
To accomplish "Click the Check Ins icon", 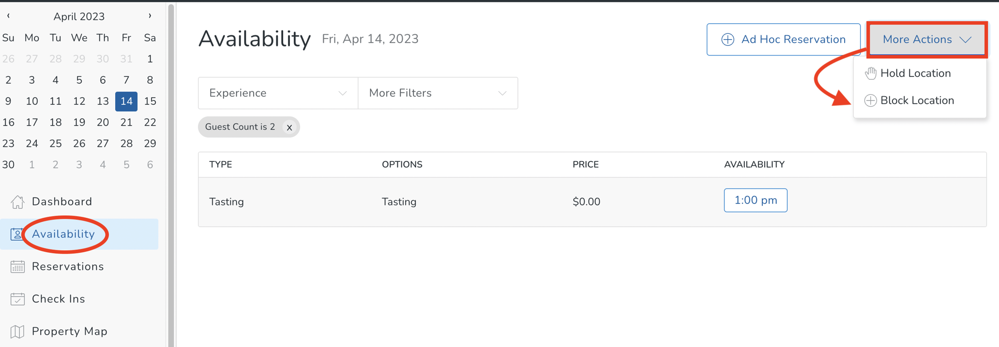I will coord(18,299).
